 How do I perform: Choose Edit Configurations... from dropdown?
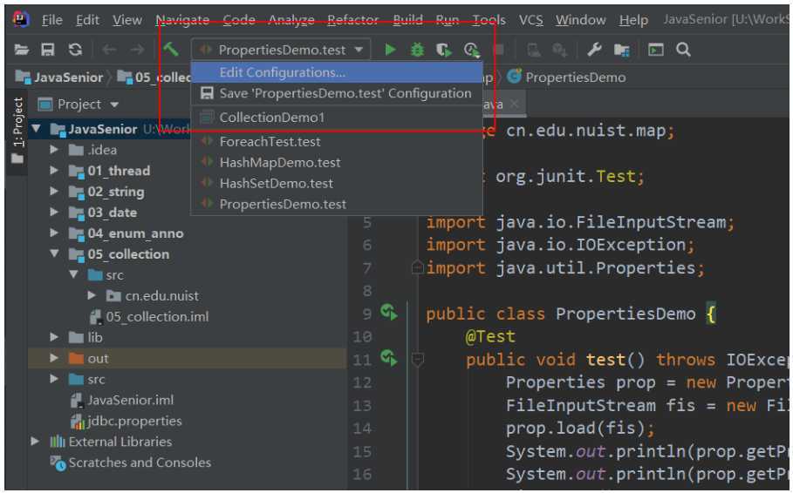click(x=337, y=72)
